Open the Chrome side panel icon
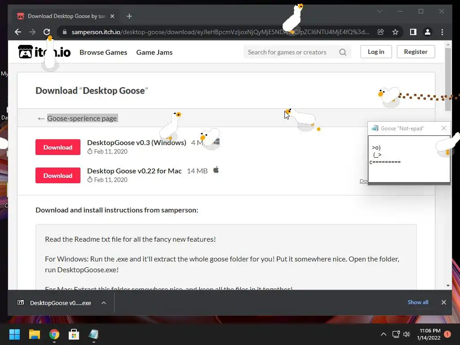The image size is (460, 345). pyautogui.click(x=413, y=32)
